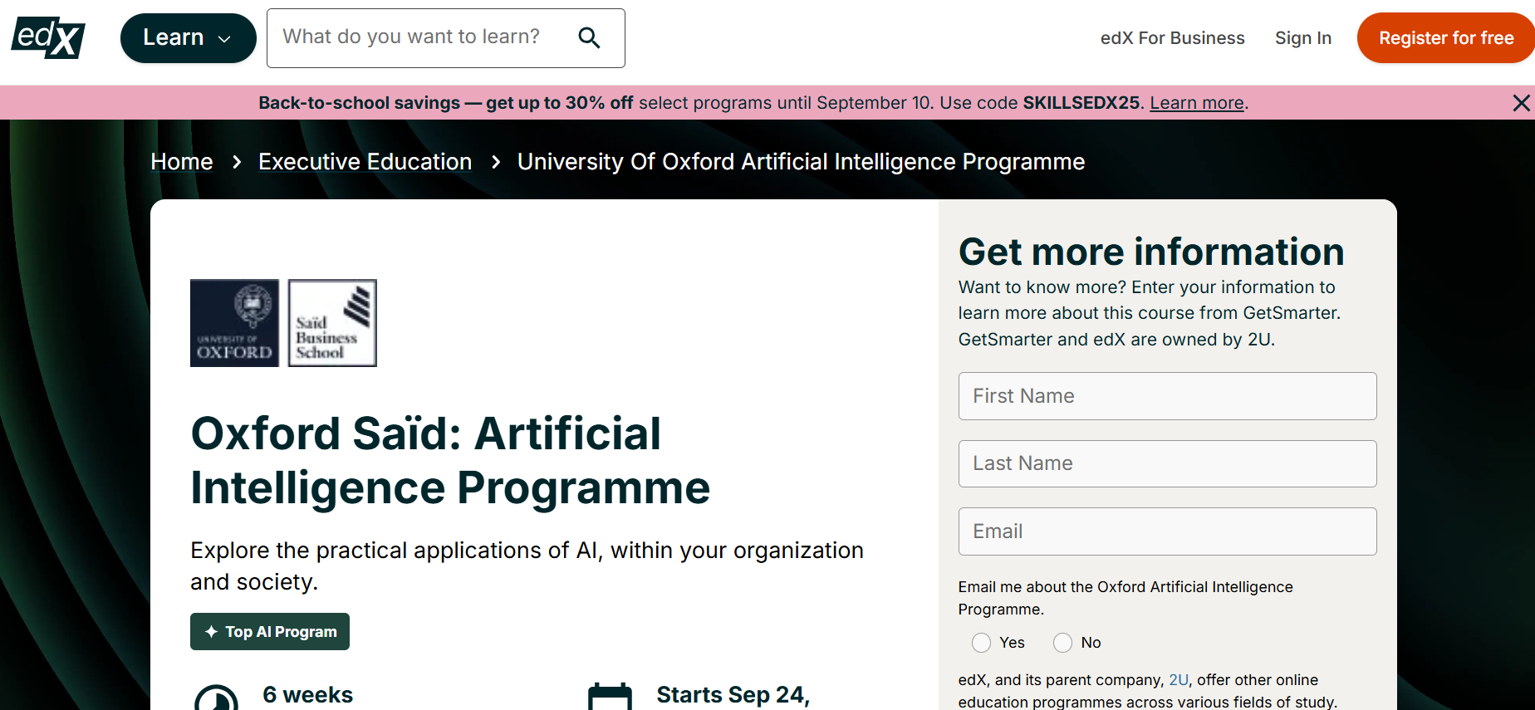Click into Last Name field
Image resolution: width=1535 pixels, height=710 pixels.
[x=1167, y=463]
